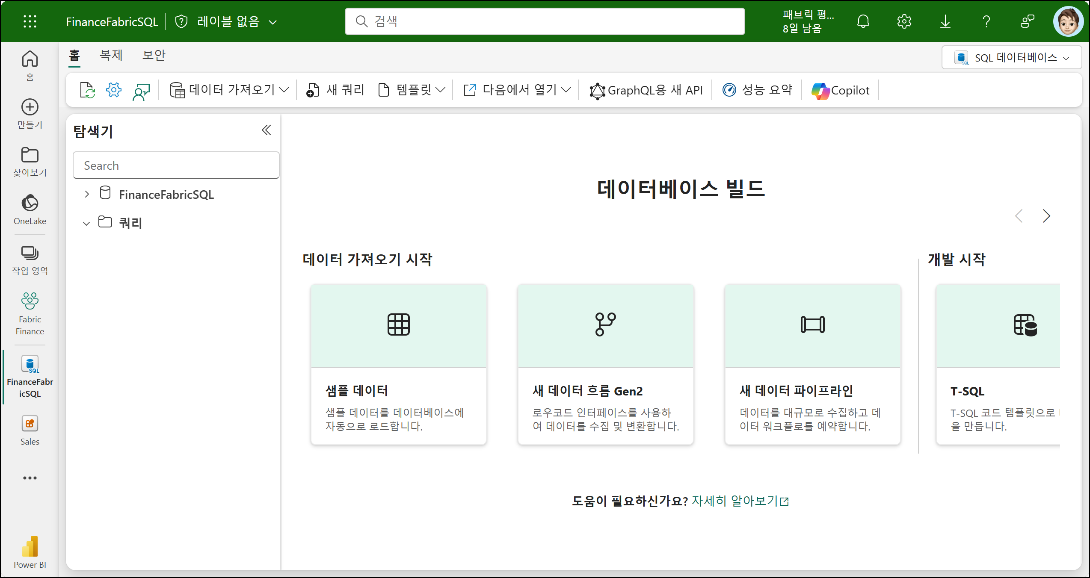Click the T-SQL template card
Viewport: 1090px width, 578px height.
point(998,364)
